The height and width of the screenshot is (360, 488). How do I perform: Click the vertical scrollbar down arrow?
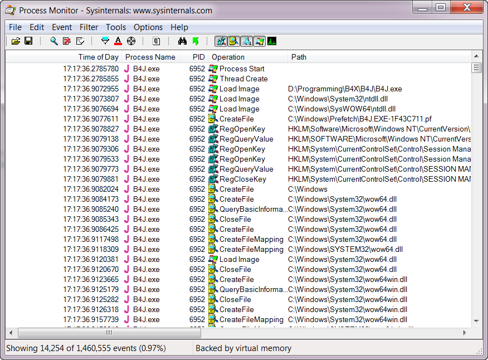(476, 321)
